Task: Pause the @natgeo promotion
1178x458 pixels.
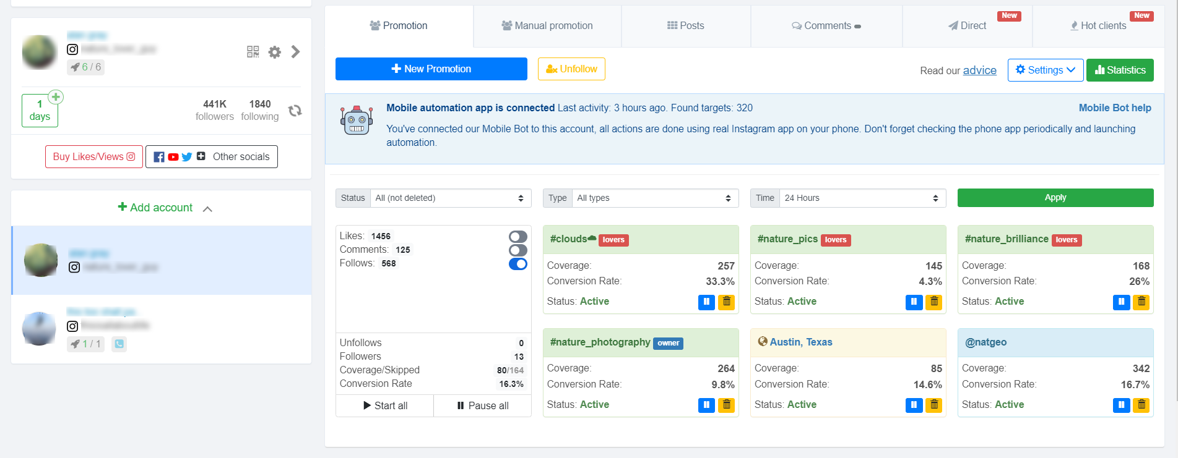Action: 1121,405
